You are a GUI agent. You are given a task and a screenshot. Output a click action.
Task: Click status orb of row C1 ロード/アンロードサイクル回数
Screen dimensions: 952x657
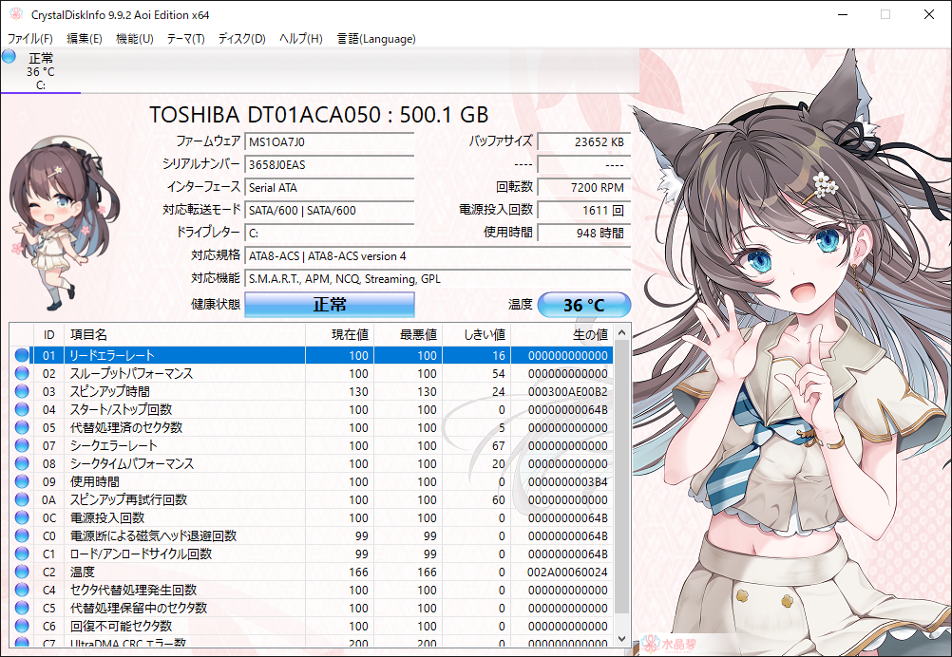pyautogui.click(x=22, y=554)
